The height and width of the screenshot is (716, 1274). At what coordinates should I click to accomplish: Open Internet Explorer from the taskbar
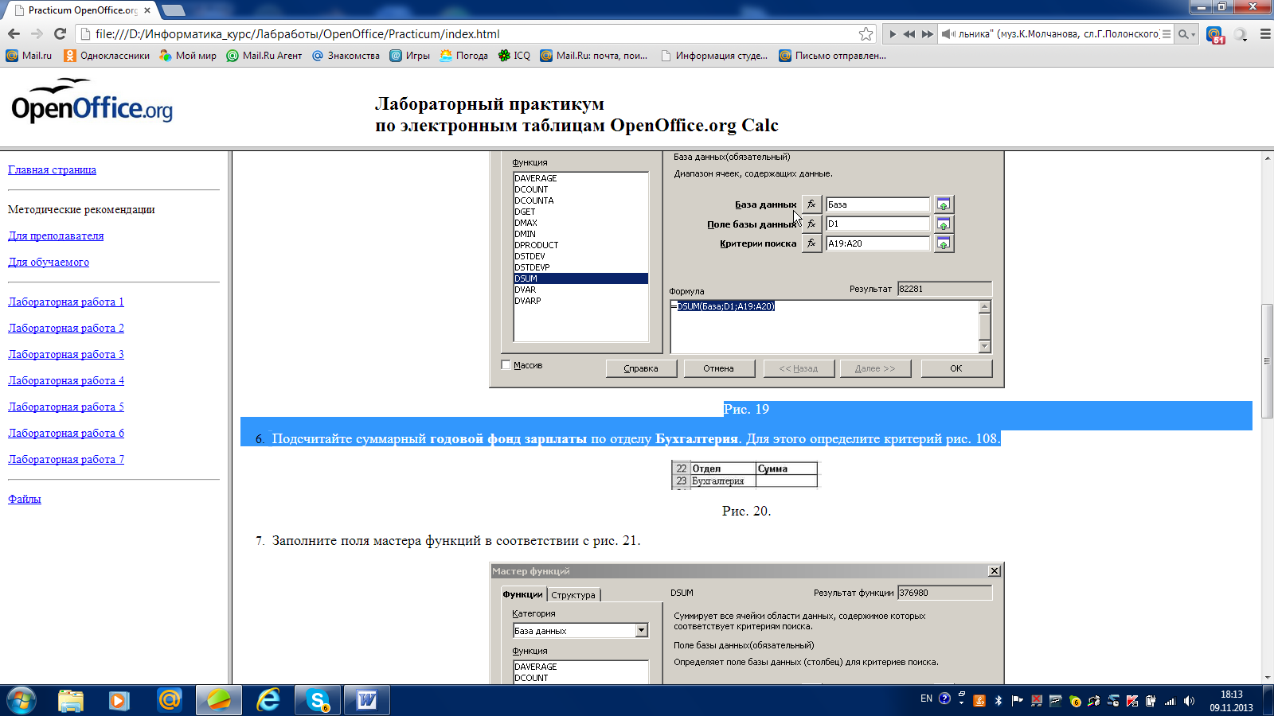pyautogui.click(x=268, y=701)
